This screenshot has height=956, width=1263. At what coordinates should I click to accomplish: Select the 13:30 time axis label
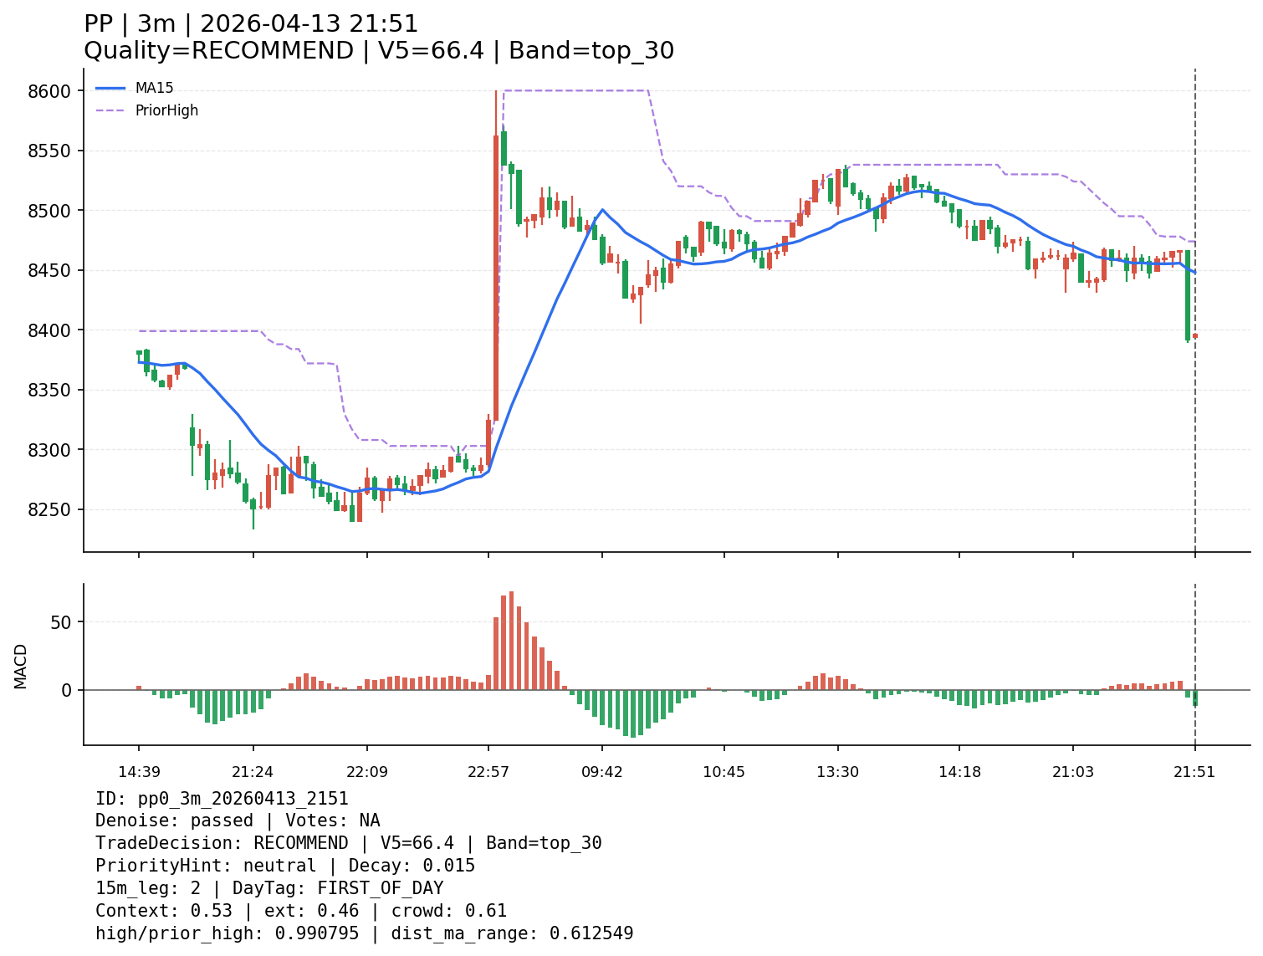point(837,772)
